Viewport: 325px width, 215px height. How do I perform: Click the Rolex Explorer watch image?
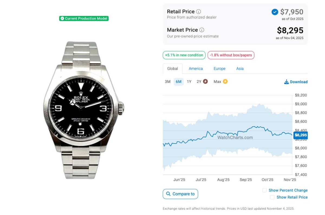click(84, 110)
